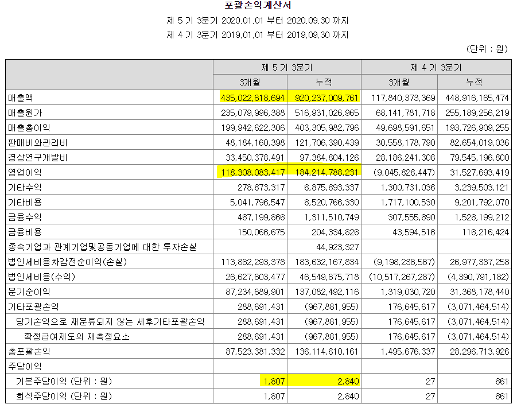Screen dimensions: 517x404
Task: Click the 법인세비용차감전순이익(손실) row label
Action: coord(67,262)
